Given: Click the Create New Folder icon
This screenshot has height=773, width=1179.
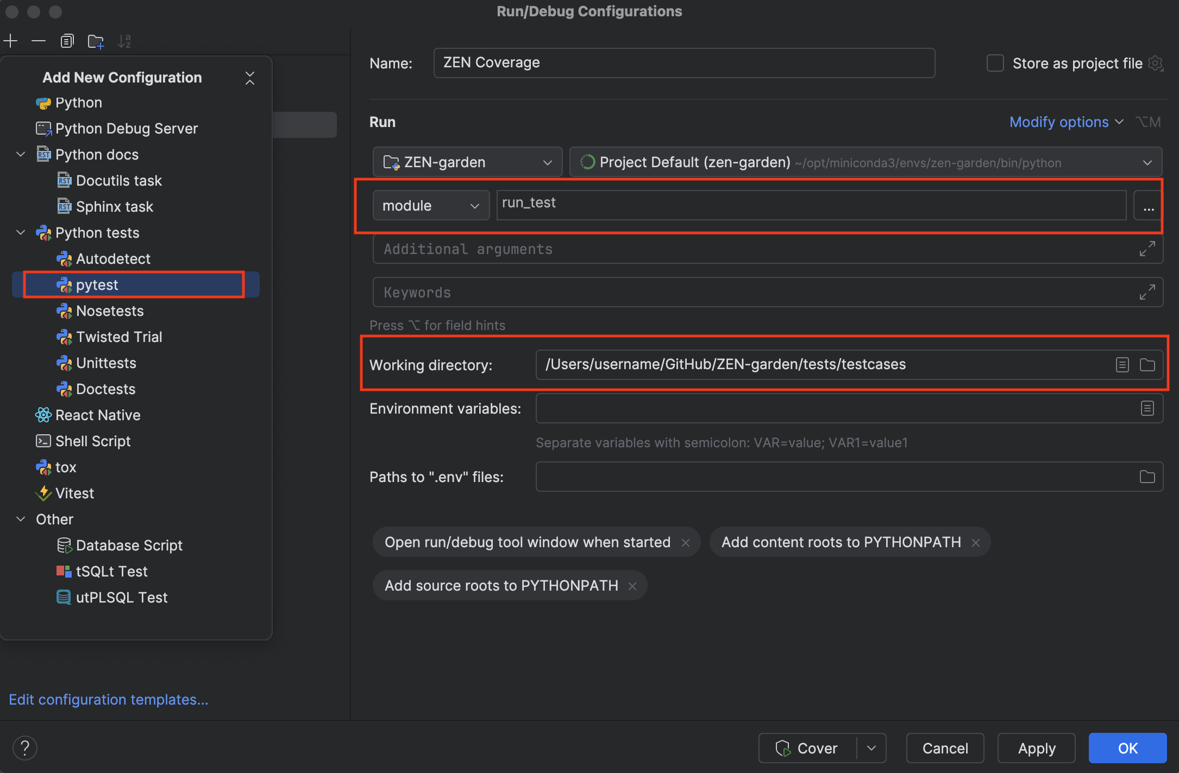Looking at the screenshot, I should 96,41.
